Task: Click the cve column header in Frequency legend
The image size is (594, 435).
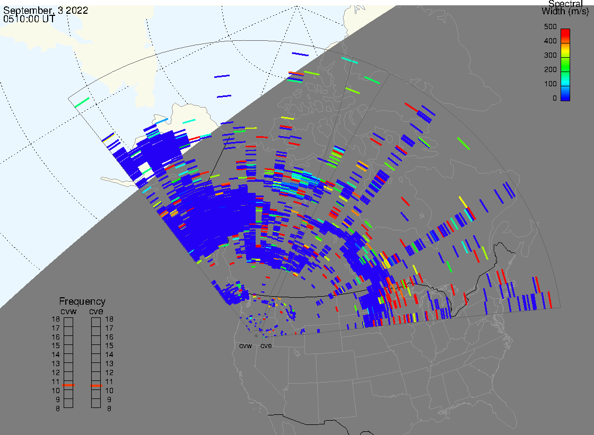Action: [x=96, y=311]
